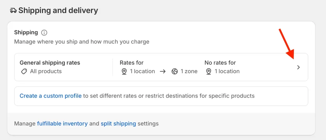Click the 1 zone text

click(189, 72)
